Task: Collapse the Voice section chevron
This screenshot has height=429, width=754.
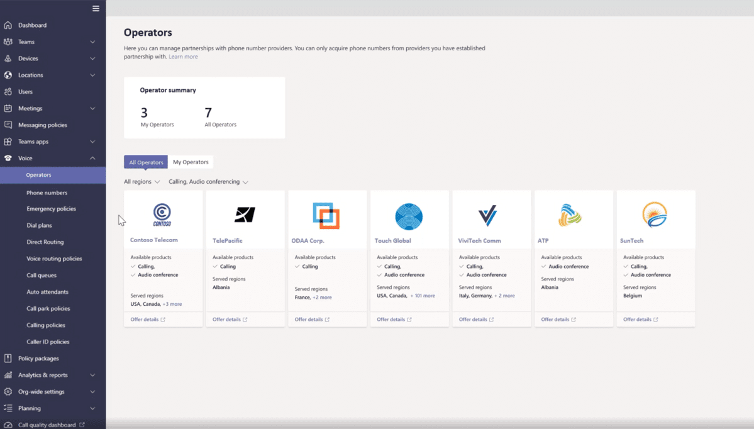Action: pos(92,159)
